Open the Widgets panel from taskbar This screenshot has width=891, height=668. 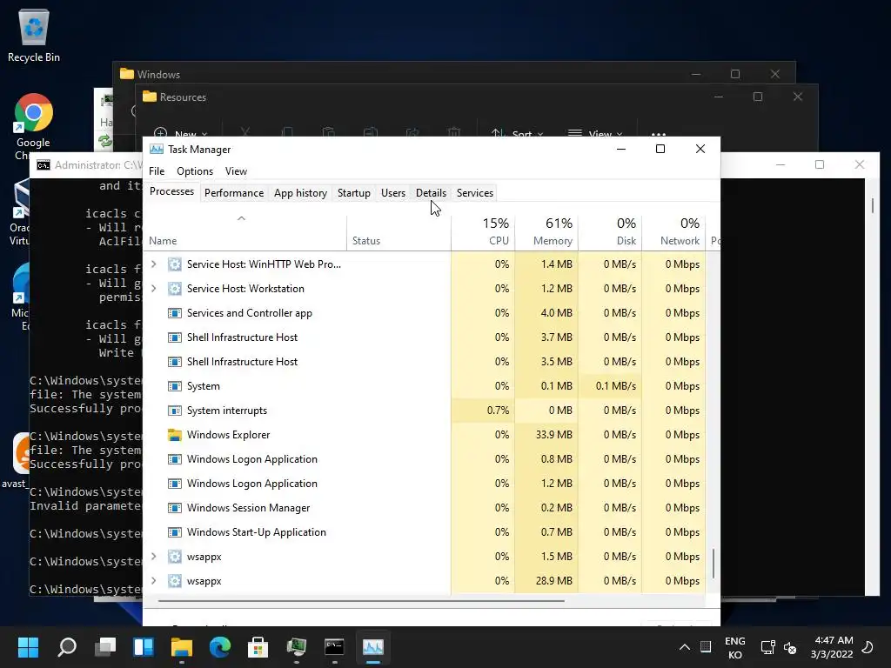(x=144, y=646)
